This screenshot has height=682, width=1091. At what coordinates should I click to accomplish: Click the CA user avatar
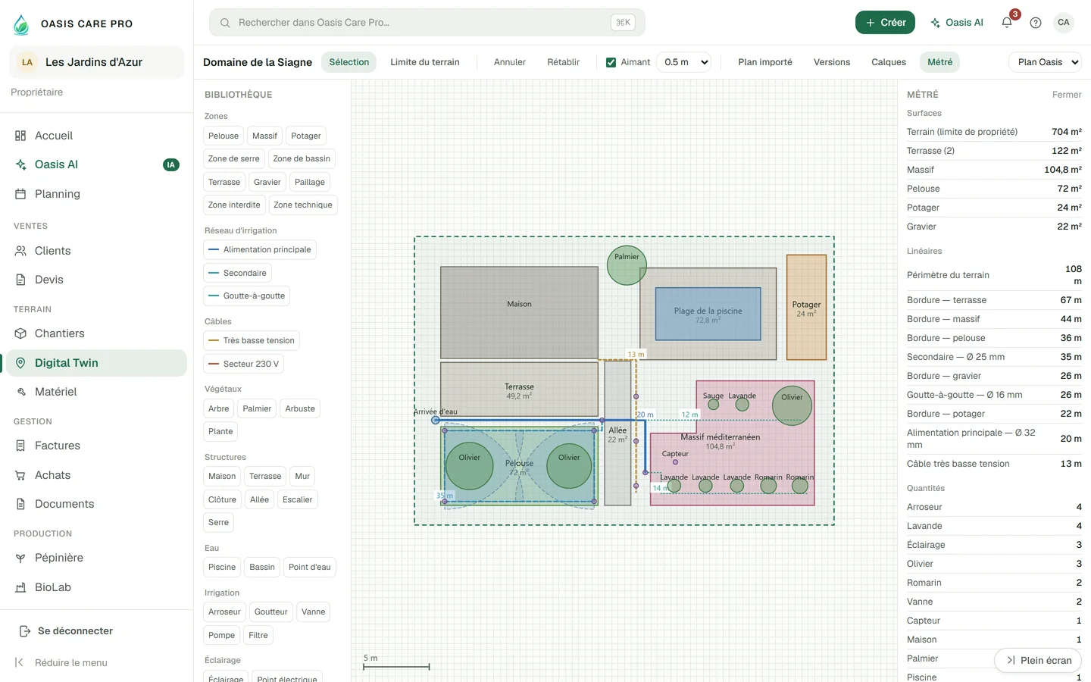tap(1064, 23)
